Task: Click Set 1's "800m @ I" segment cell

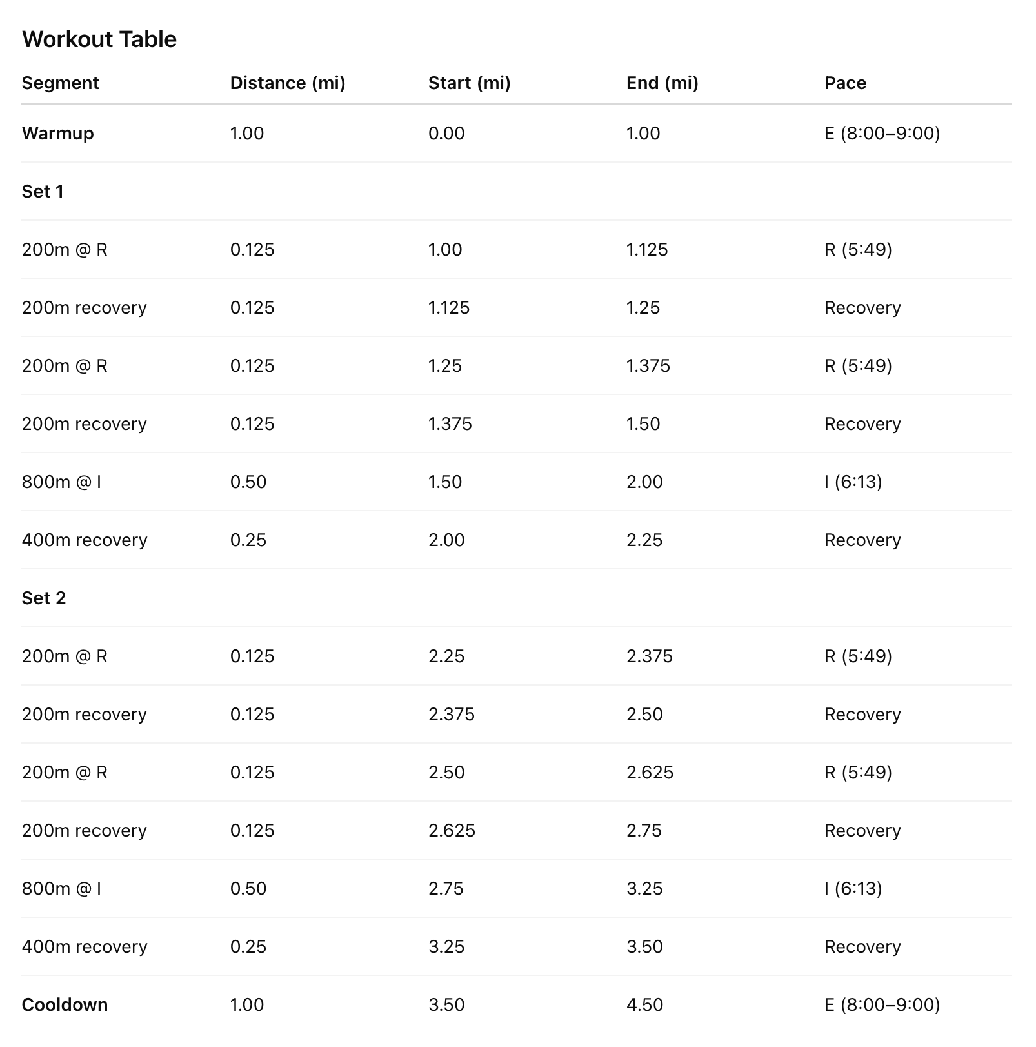Action: (x=61, y=482)
